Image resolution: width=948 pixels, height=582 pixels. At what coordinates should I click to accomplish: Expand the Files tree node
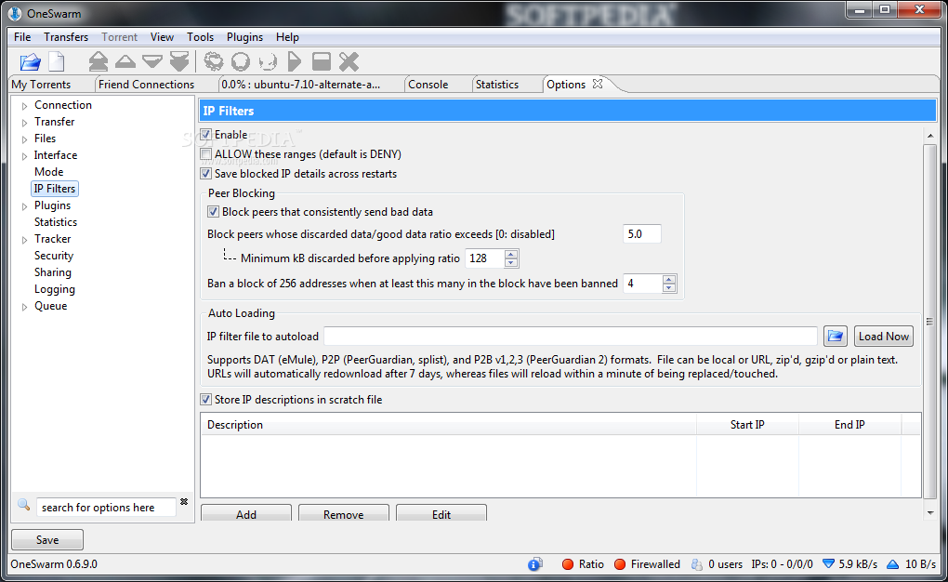coord(24,139)
